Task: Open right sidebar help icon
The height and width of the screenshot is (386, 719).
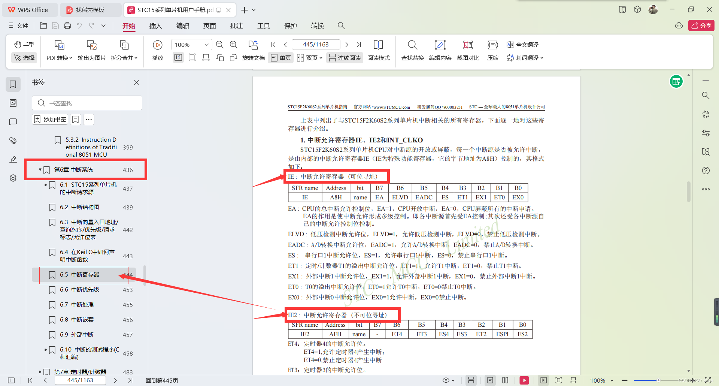Action: (x=706, y=171)
